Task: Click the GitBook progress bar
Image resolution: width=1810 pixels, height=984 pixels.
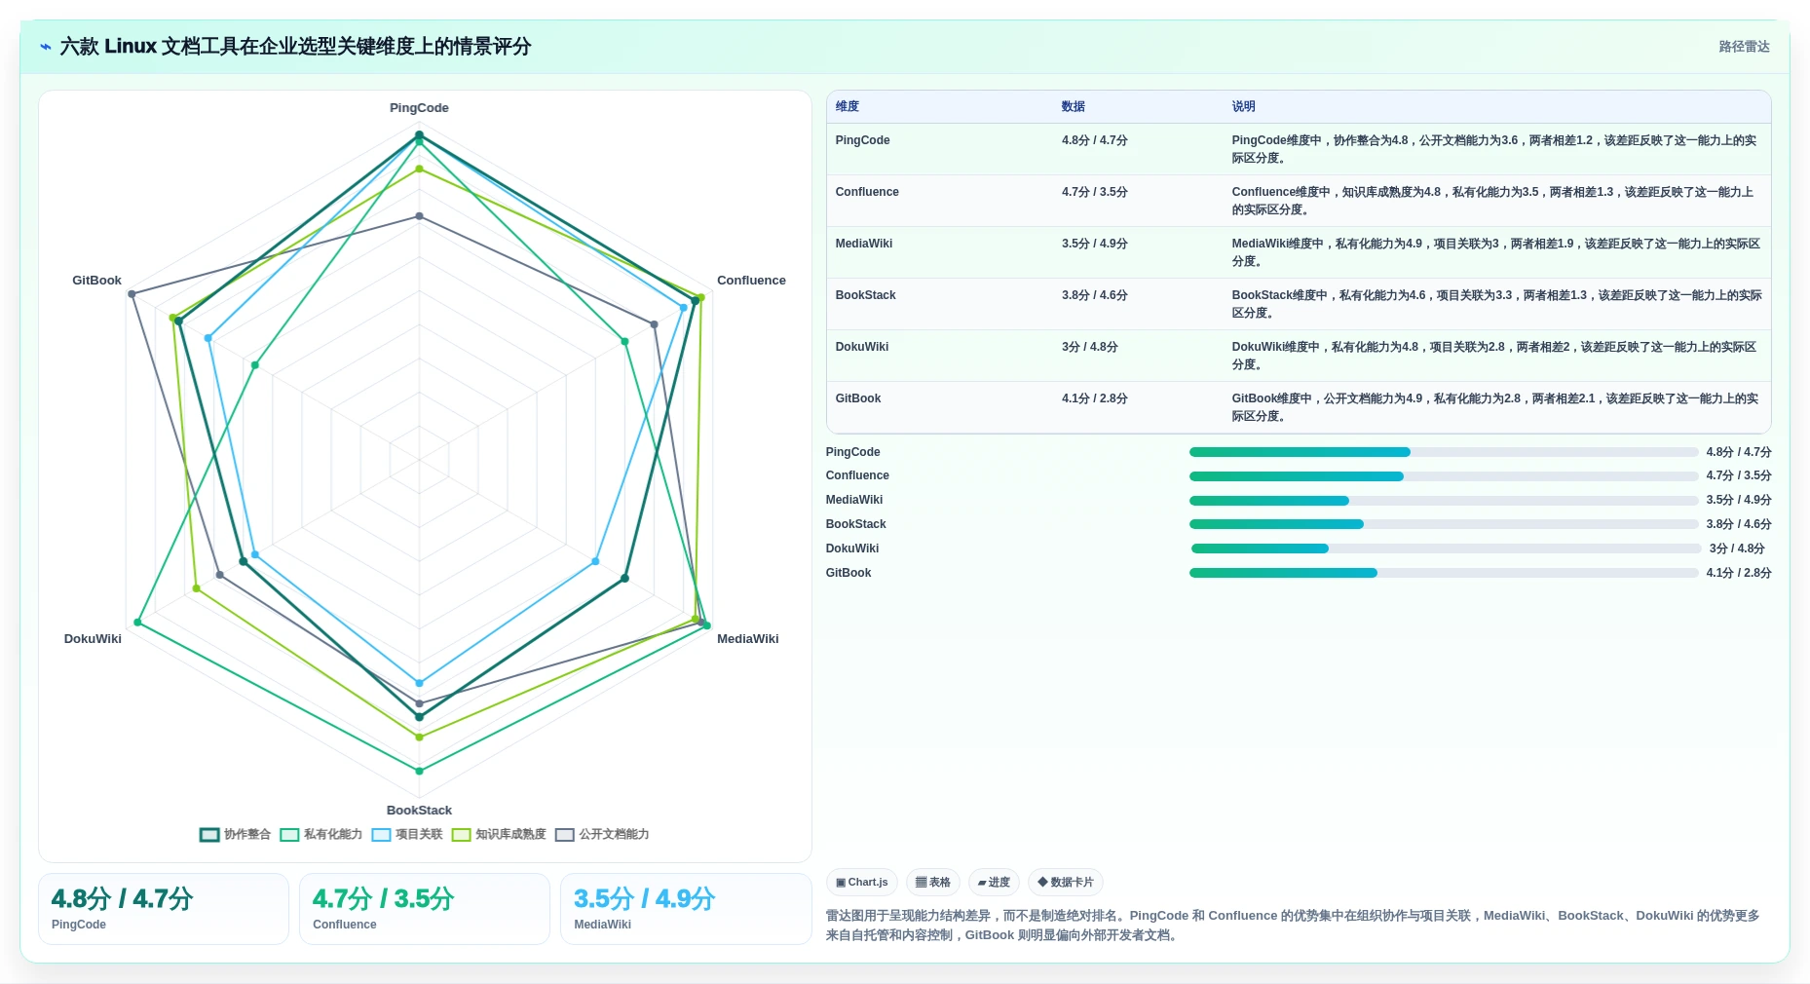Action: pyautogui.click(x=1444, y=573)
